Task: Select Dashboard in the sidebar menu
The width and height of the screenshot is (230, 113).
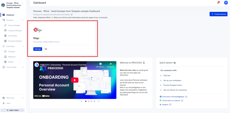Action: [x=10, y=15]
